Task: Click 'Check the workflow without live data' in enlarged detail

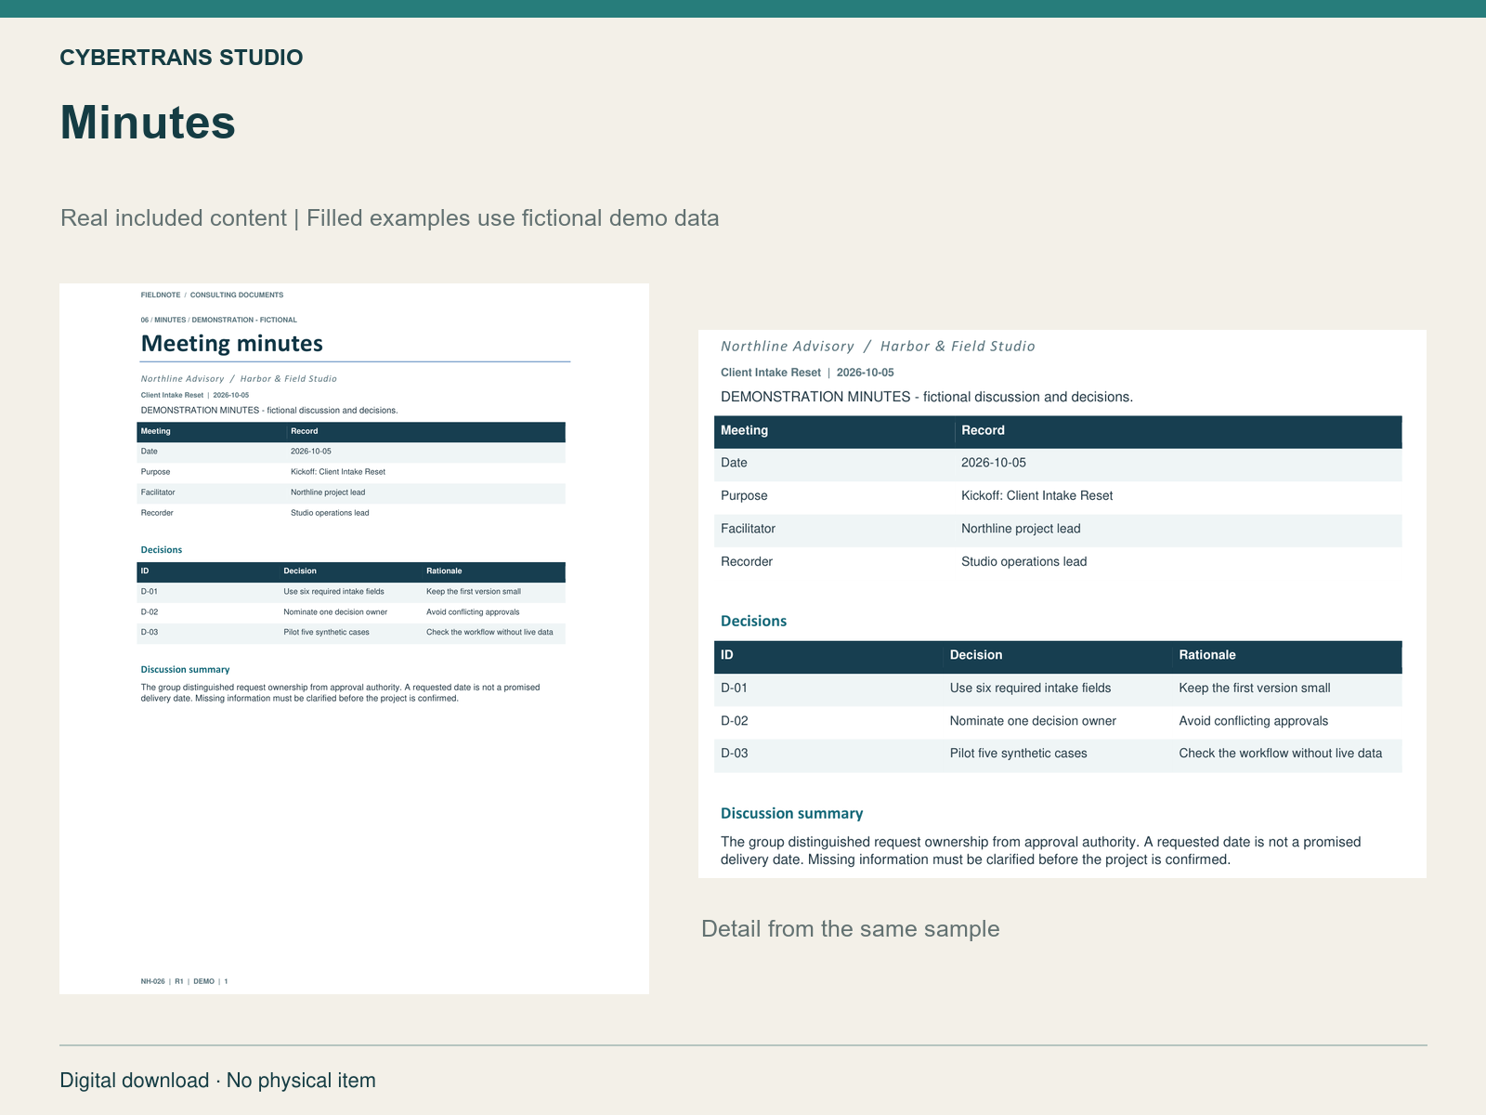Action: (1281, 754)
